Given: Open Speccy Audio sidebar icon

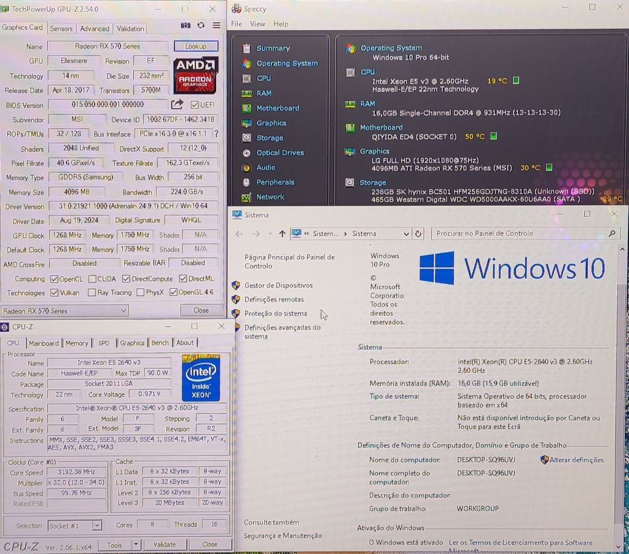Looking at the screenshot, I should [x=246, y=168].
